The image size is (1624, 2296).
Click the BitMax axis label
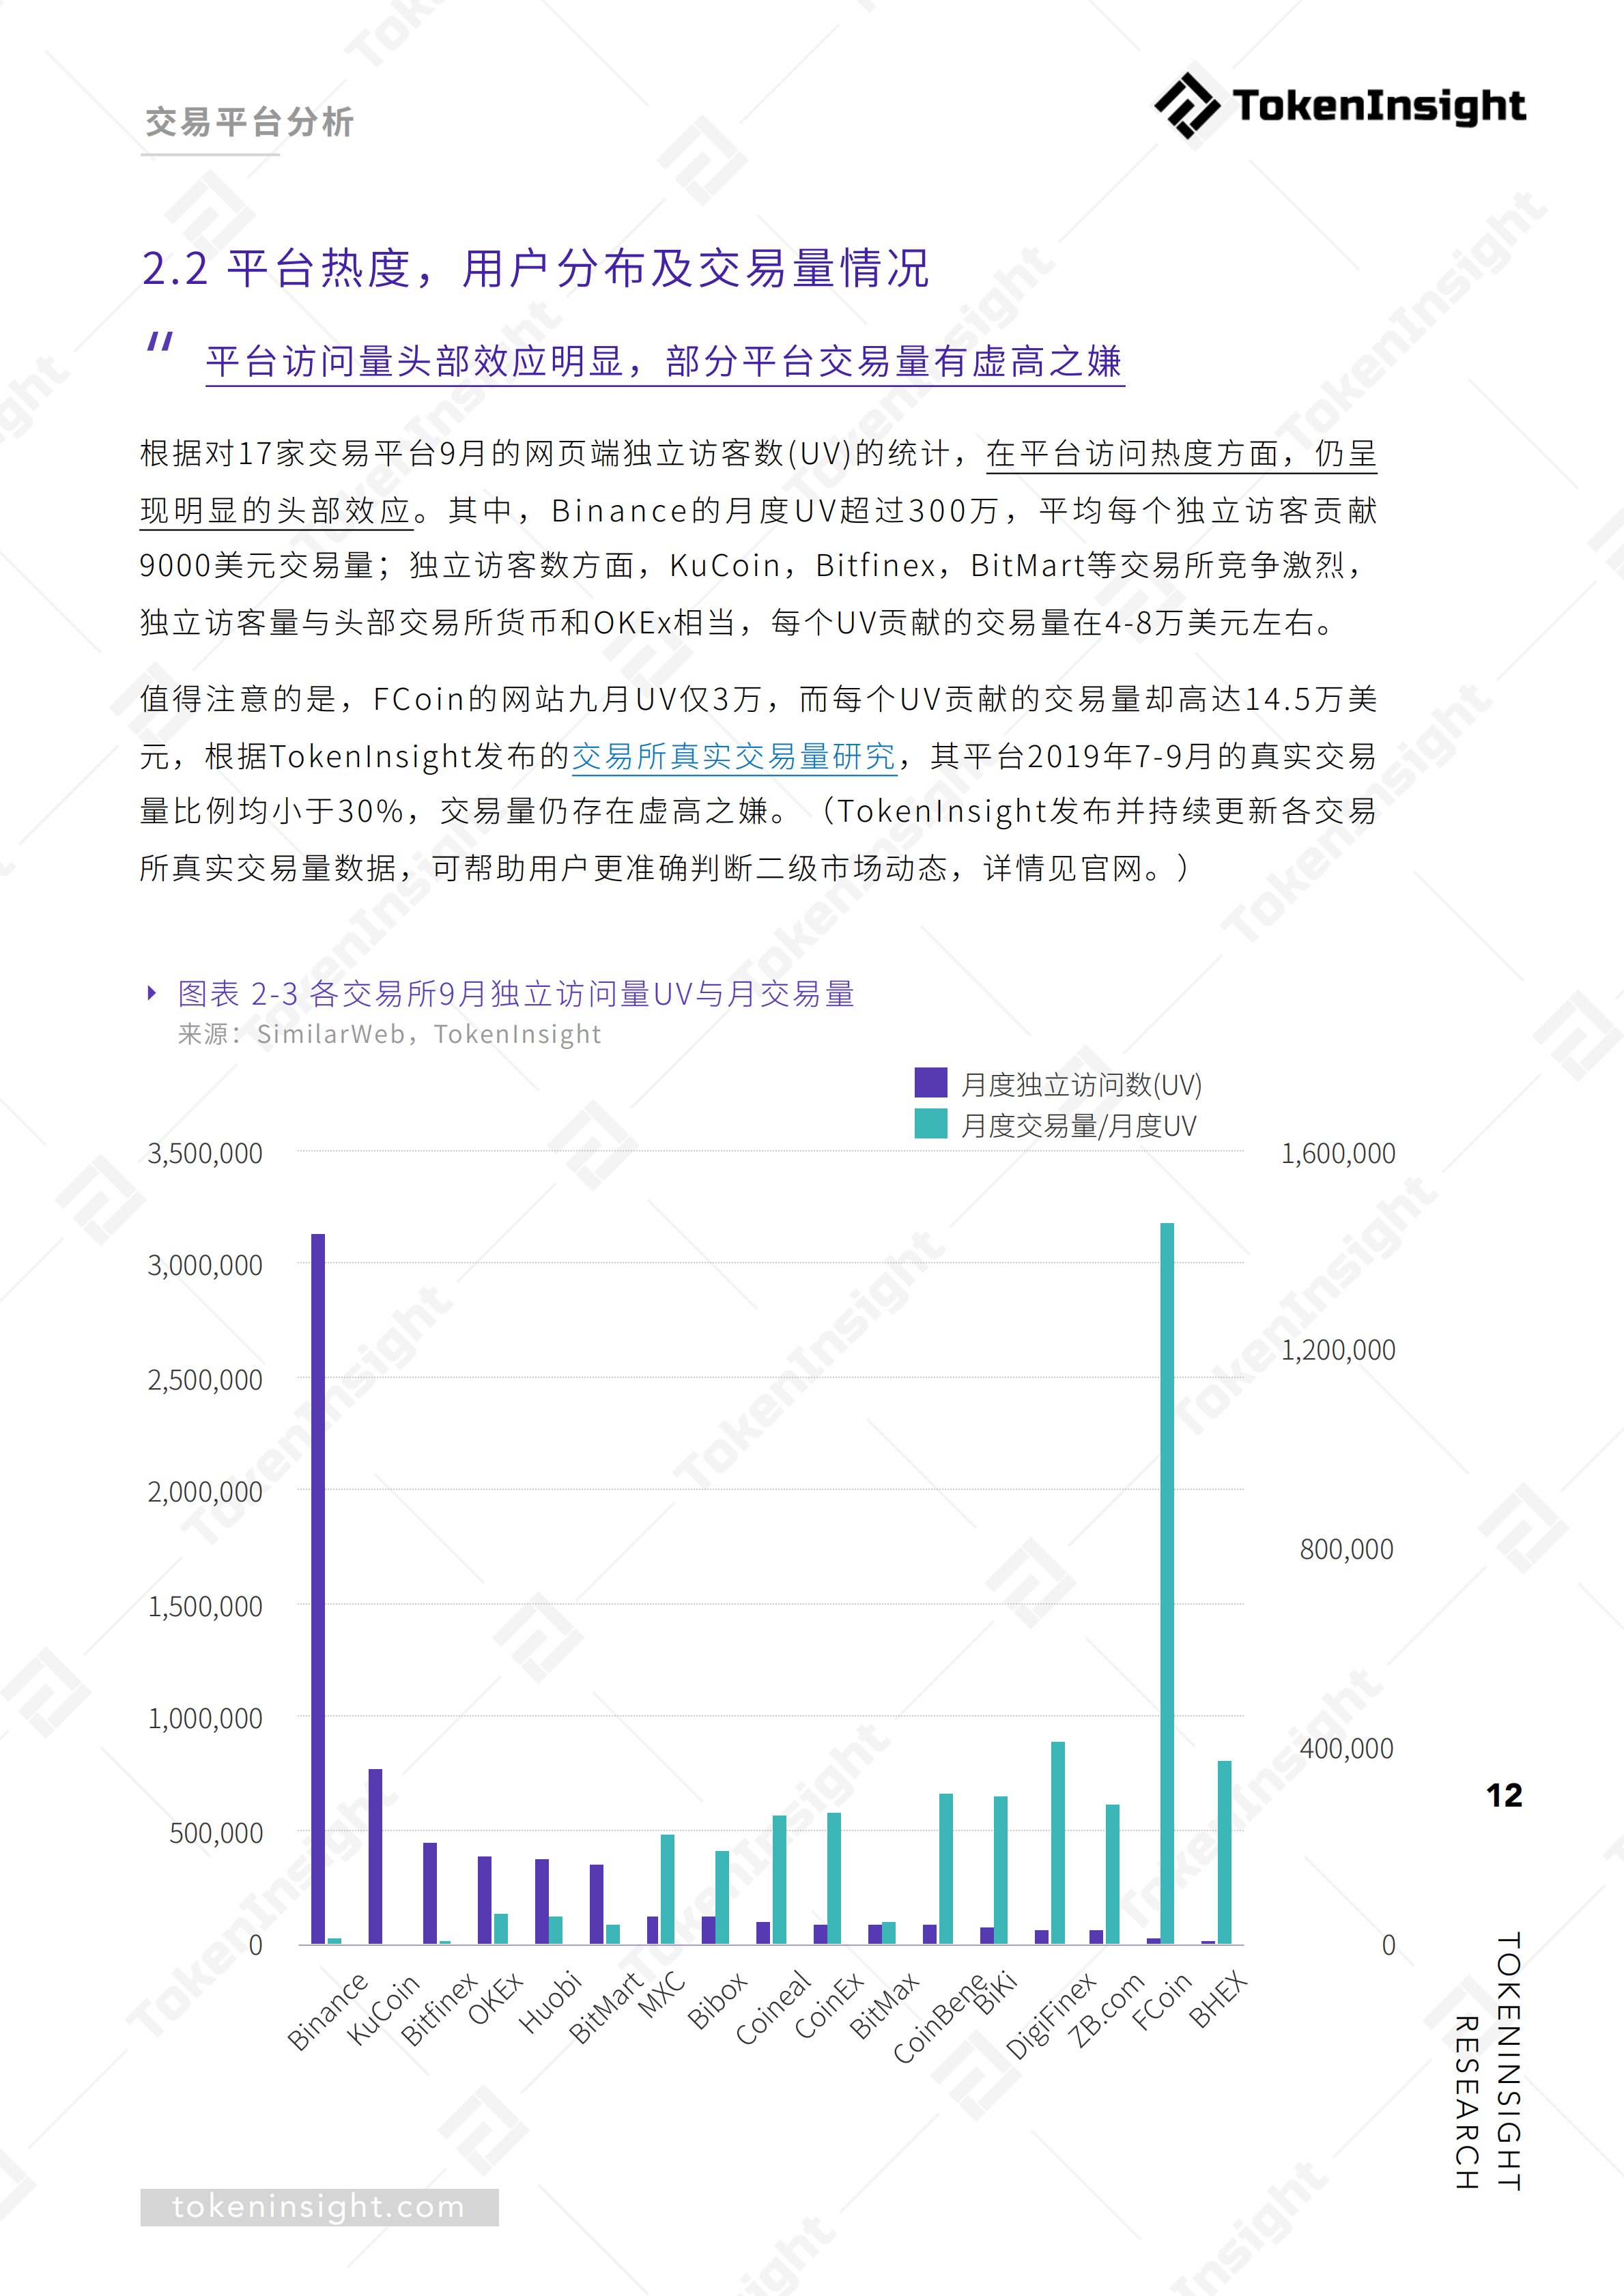pyautogui.click(x=884, y=2006)
